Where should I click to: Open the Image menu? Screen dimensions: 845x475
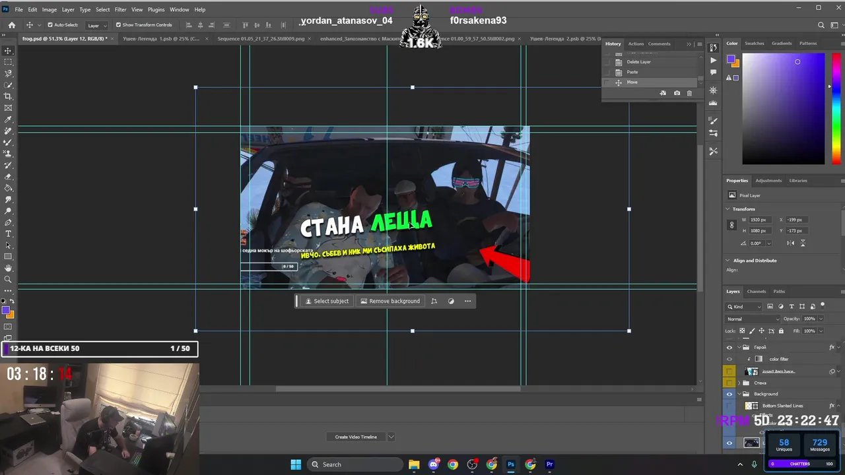coord(49,10)
